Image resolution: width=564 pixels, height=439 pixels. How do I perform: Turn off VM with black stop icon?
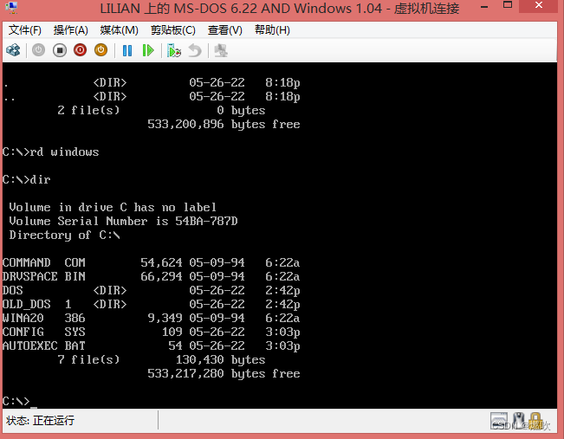click(60, 50)
